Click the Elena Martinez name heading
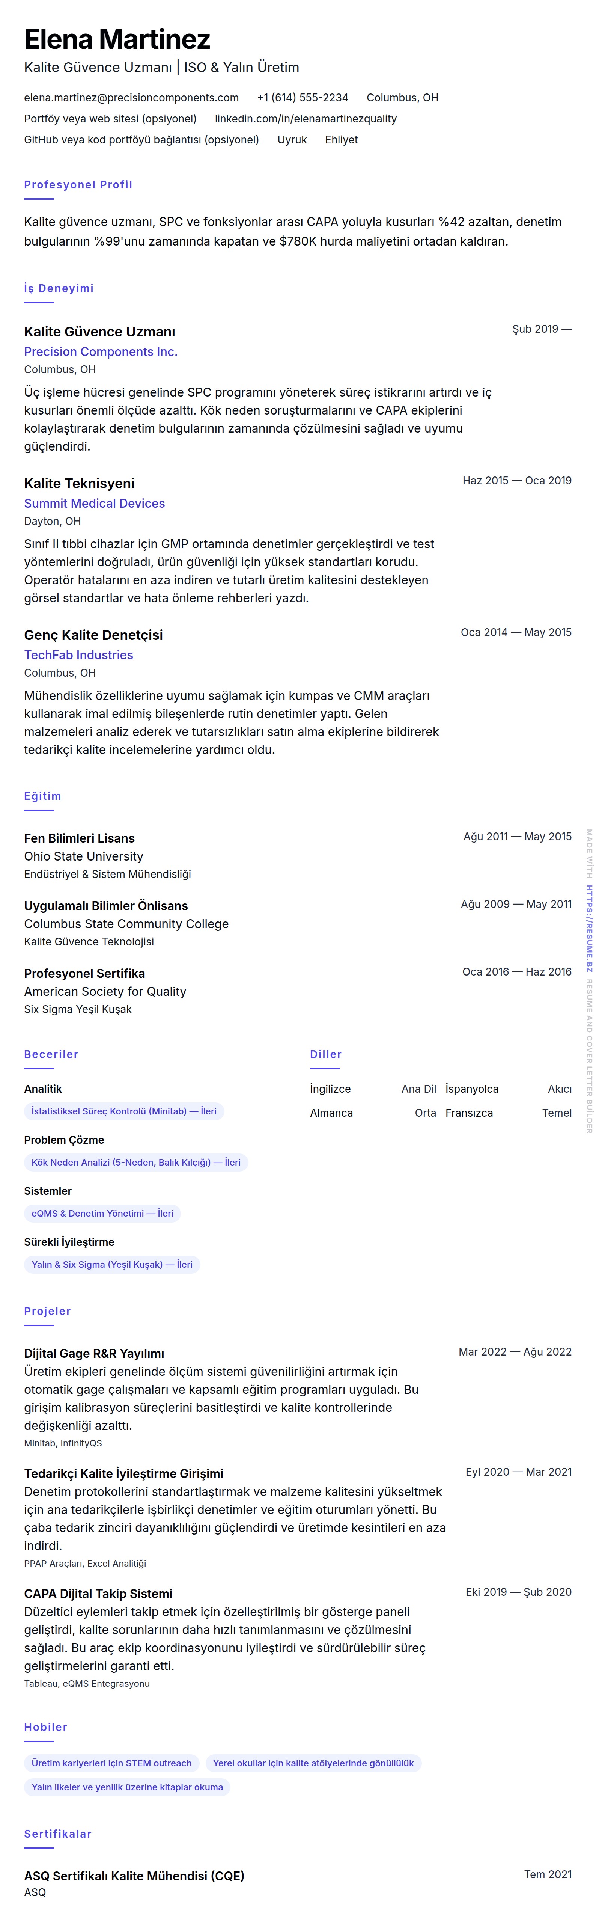 (117, 39)
